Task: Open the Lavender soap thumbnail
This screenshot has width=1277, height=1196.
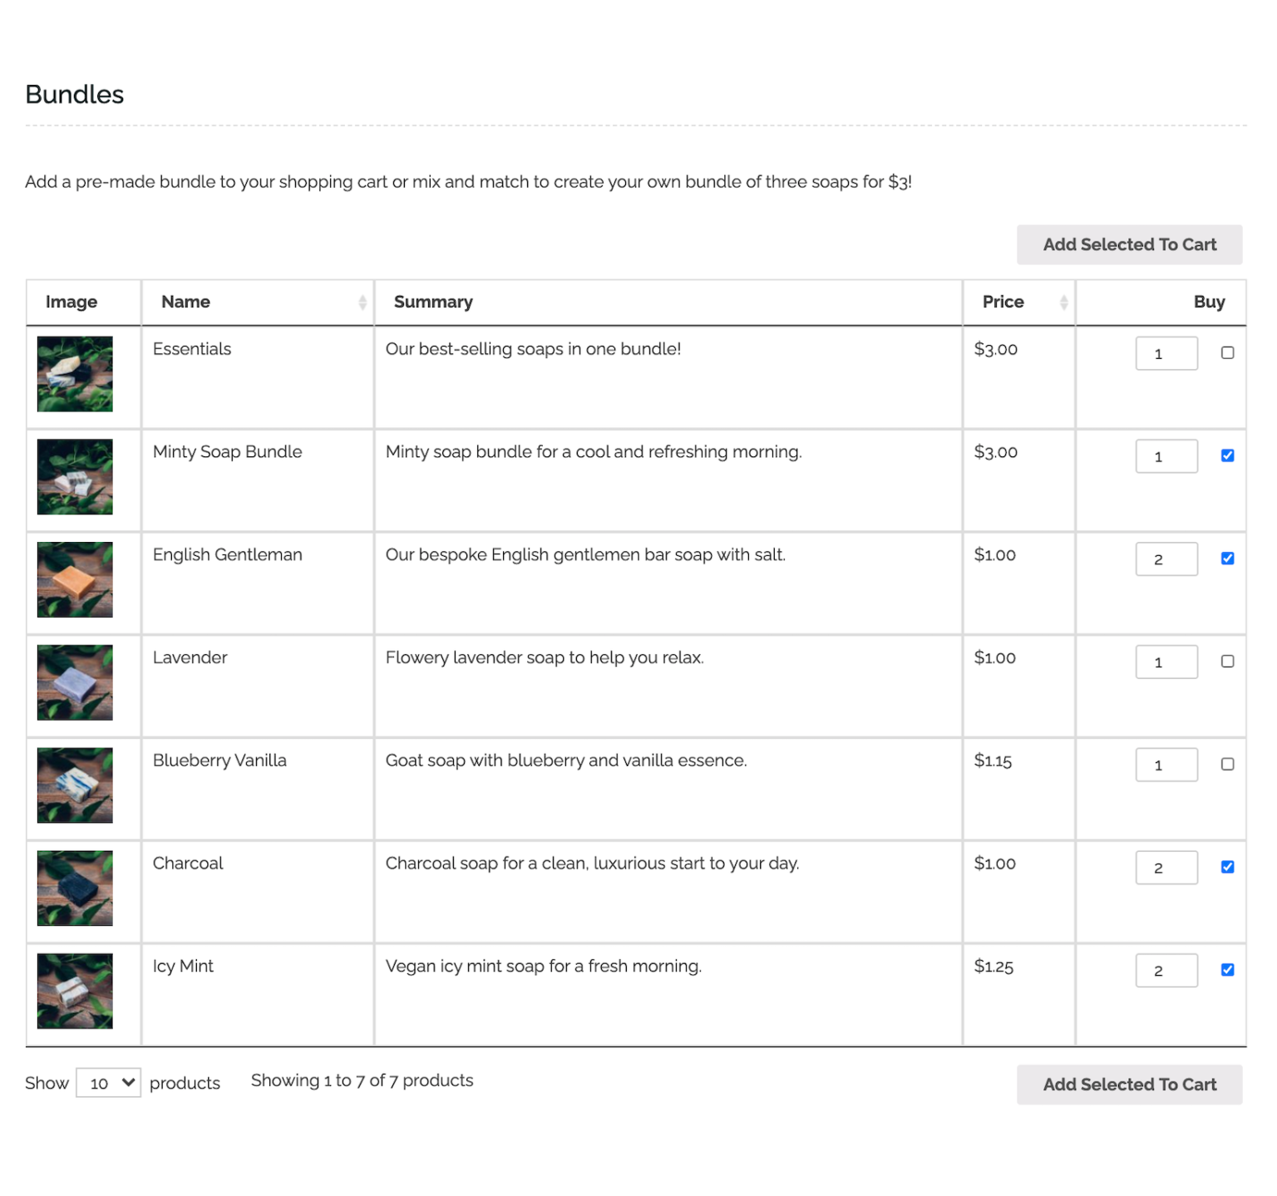Action: click(x=74, y=682)
